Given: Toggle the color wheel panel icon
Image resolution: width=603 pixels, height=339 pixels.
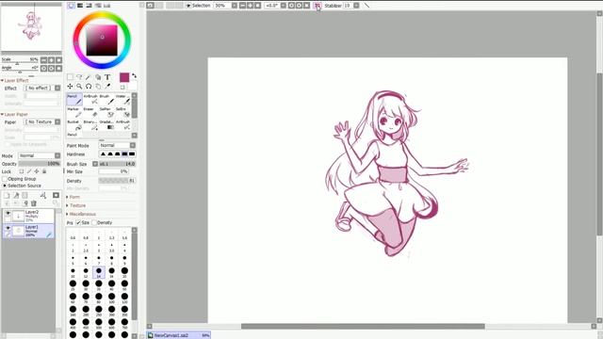Looking at the screenshot, I should tap(72, 6).
